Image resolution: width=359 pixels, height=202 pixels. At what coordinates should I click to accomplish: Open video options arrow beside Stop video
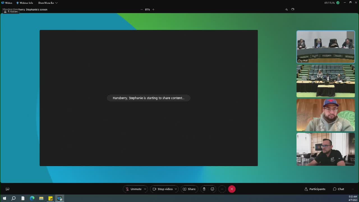click(x=176, y=189)
